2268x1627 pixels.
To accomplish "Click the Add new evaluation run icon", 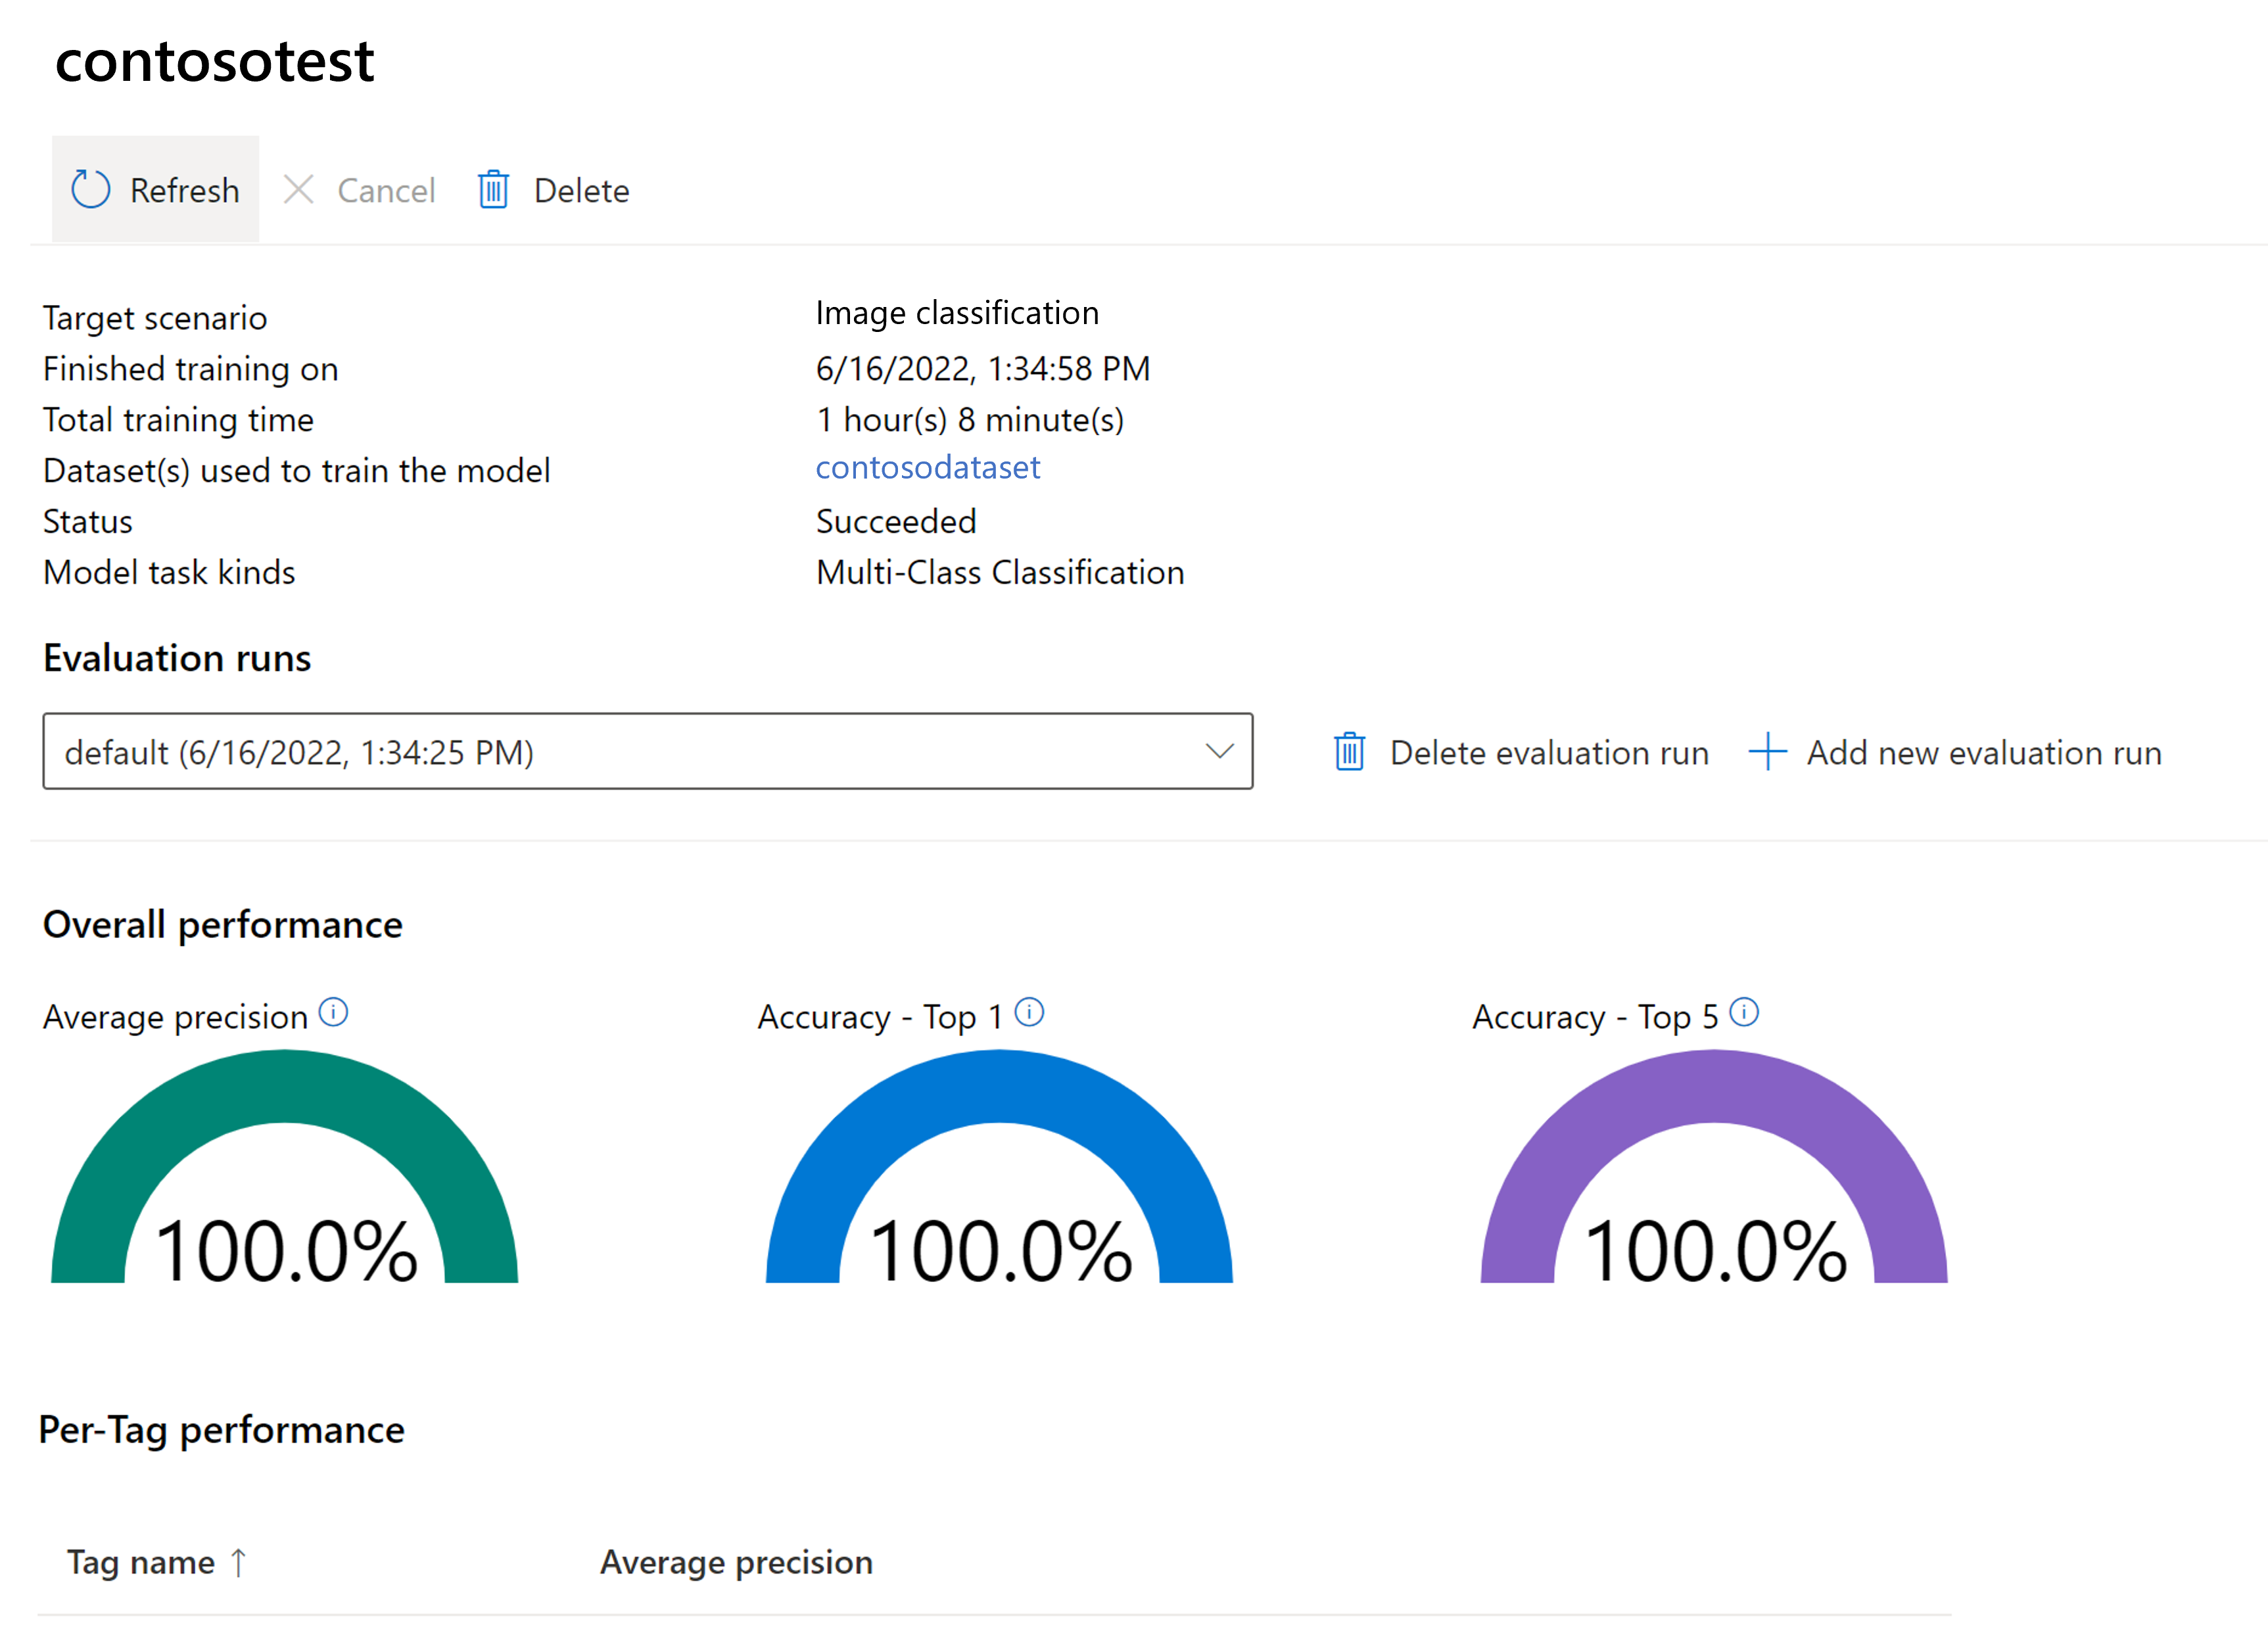I will pyautogui.click(x=1768, y=752).
